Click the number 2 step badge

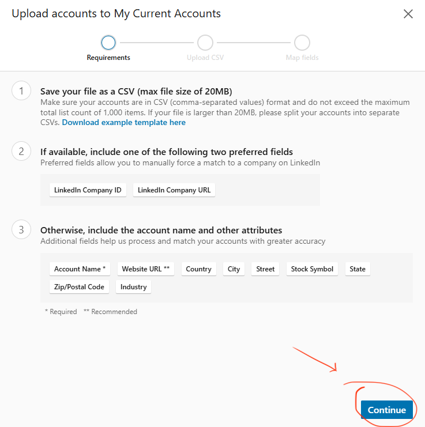point(21,152)
